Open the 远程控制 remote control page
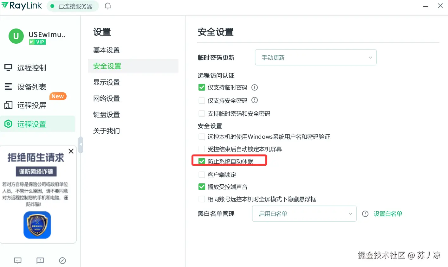The width and height of the screenshot is (448, 267). pos(31,68)
